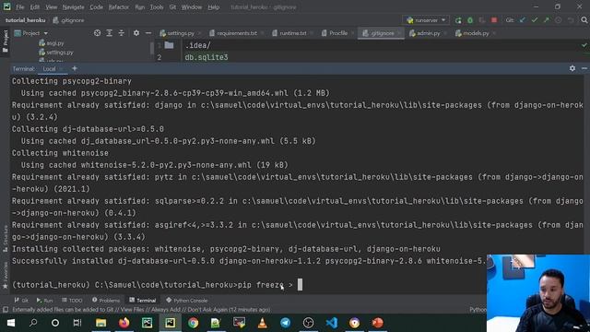Click the Git Show History clock icon
Viewport: 590px width, 332px height.
tap(559, 20)
